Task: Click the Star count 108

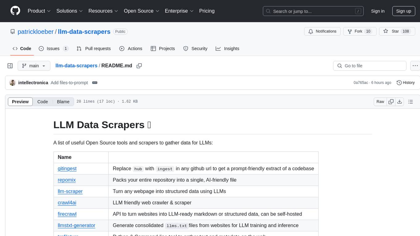Action: [x=406, y=32]
